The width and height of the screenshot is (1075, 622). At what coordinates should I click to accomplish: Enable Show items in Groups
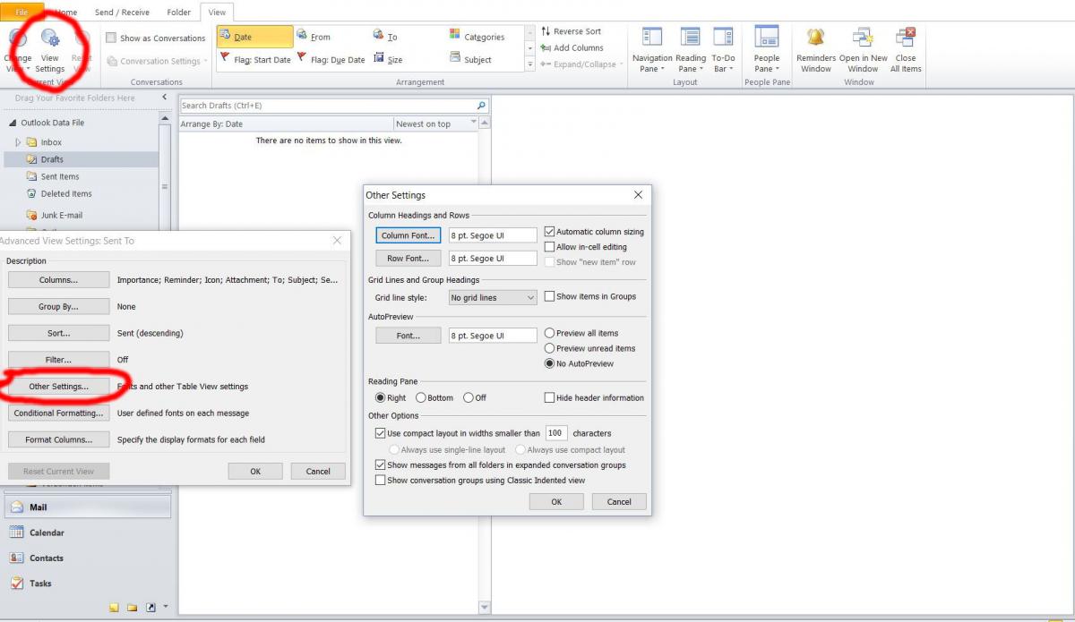pos(550,296)
